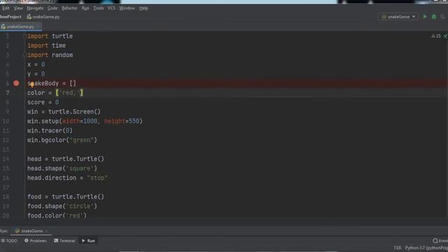Click the 'x = 0' line
This screenshot has height=252, width=448.
tap(36, 64)
